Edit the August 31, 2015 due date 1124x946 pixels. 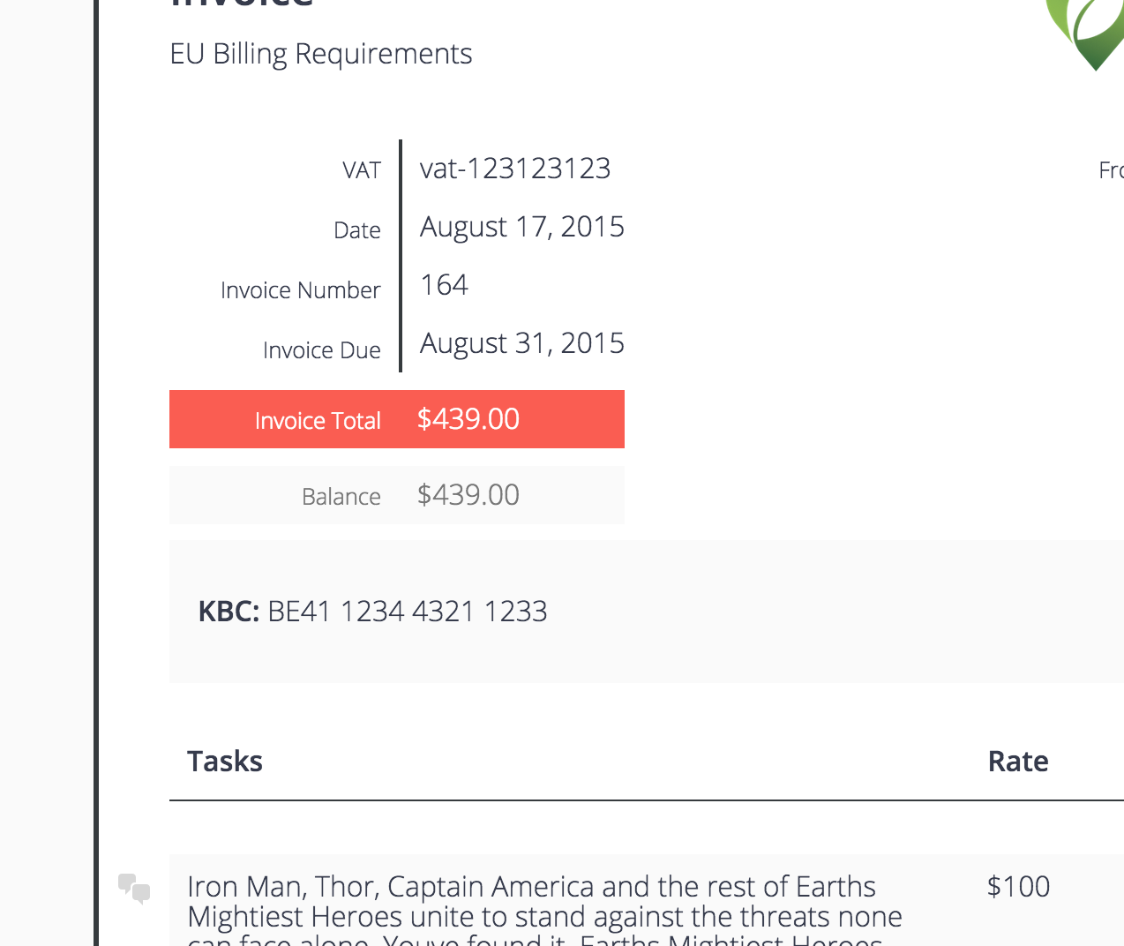coord(521,343)
